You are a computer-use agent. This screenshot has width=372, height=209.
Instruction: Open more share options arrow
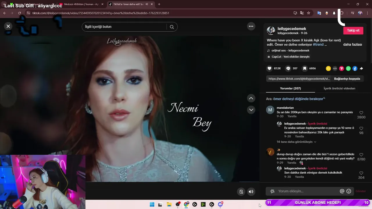pyautogui.click(x=362, y=69)
